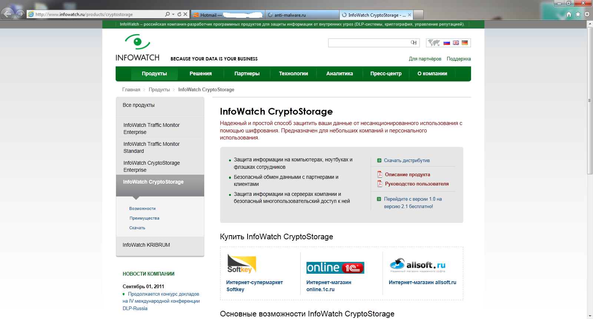The width and height of the screenshot is (593, 319).
Task: Select the German flag language icon
Action: 465,43
